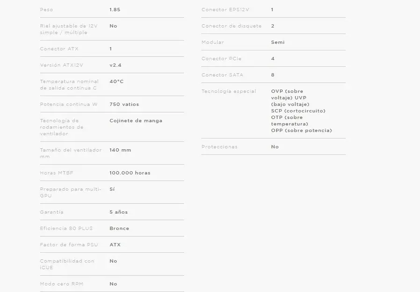Select the 750 vatios power value
This screenshot has height=292, width=420.
124,104
